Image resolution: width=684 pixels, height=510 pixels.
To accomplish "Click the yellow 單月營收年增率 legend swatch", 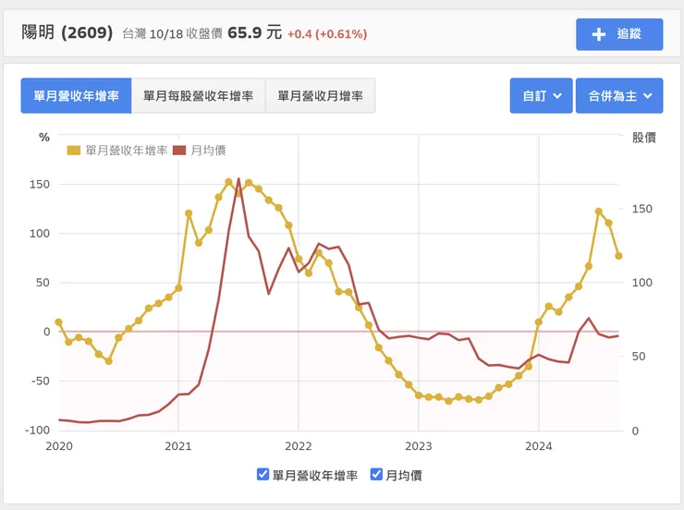I will click(74, 151).
